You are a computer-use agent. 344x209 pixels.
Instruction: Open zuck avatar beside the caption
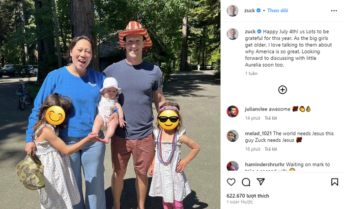pos(232,34)
